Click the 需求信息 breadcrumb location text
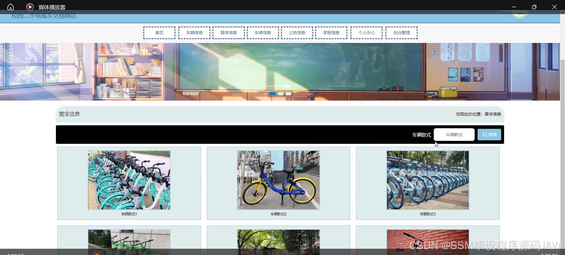Image resolution: width=565 pixels, height=255 pixels. point(493,114)
